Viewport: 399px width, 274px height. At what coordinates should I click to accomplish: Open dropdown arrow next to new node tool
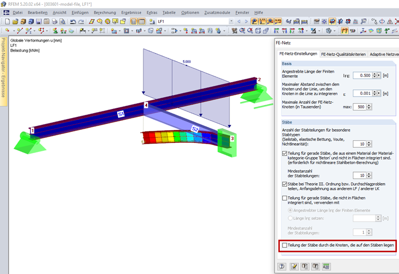pos(14,31)
